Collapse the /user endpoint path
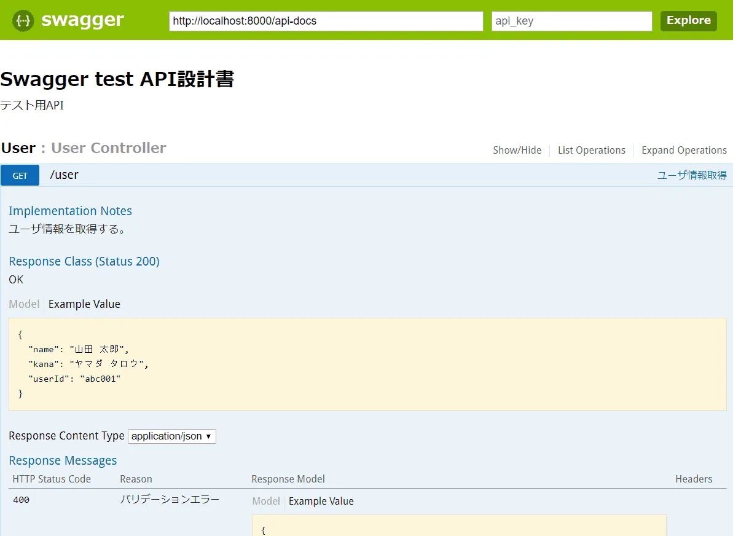The width and height of the screenshot is (733, 536). coord(64,175)
